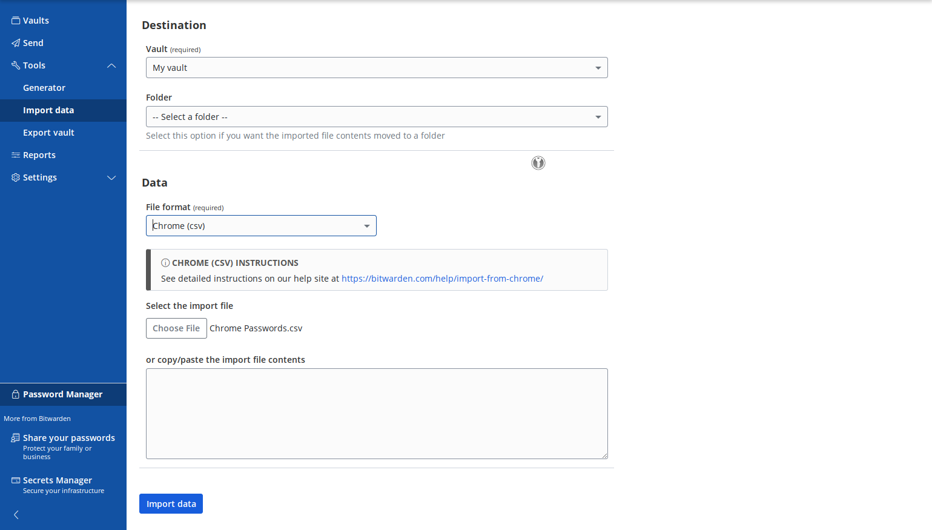The width and height of the screenshot is (932, 530).
Task: Click the Secrets Manager label
Action: [x=58, y=480]
